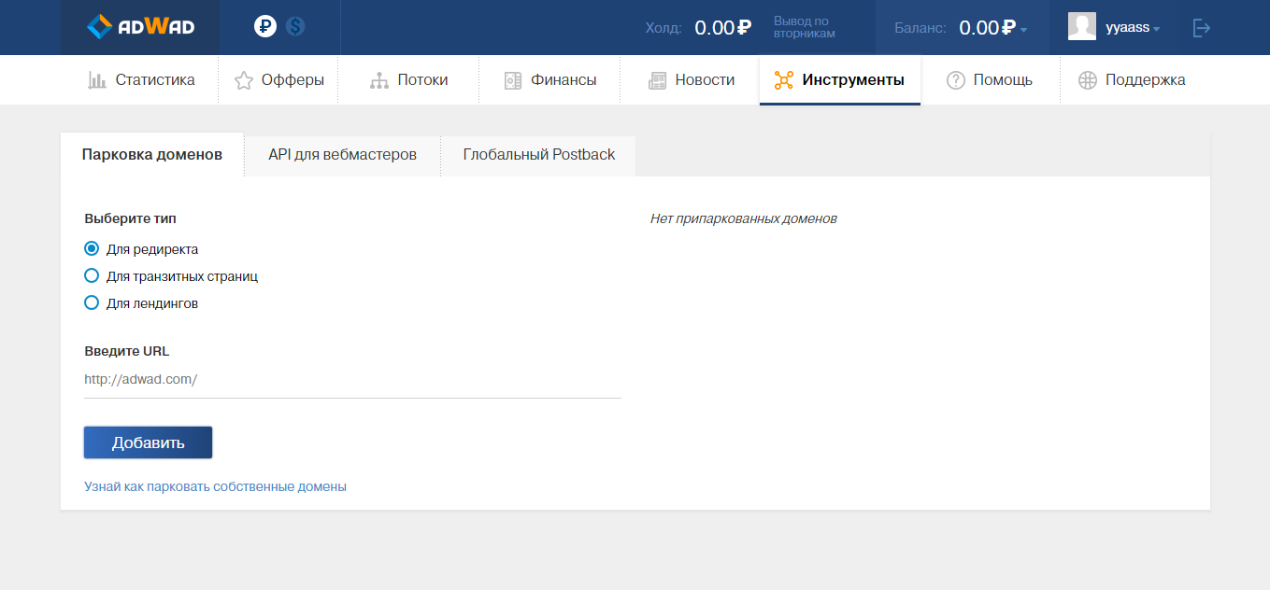The height and width of the screenshot is (590, 1270).
Task: Click the Новости newspaper icon
Action: (x=657, y=80)
